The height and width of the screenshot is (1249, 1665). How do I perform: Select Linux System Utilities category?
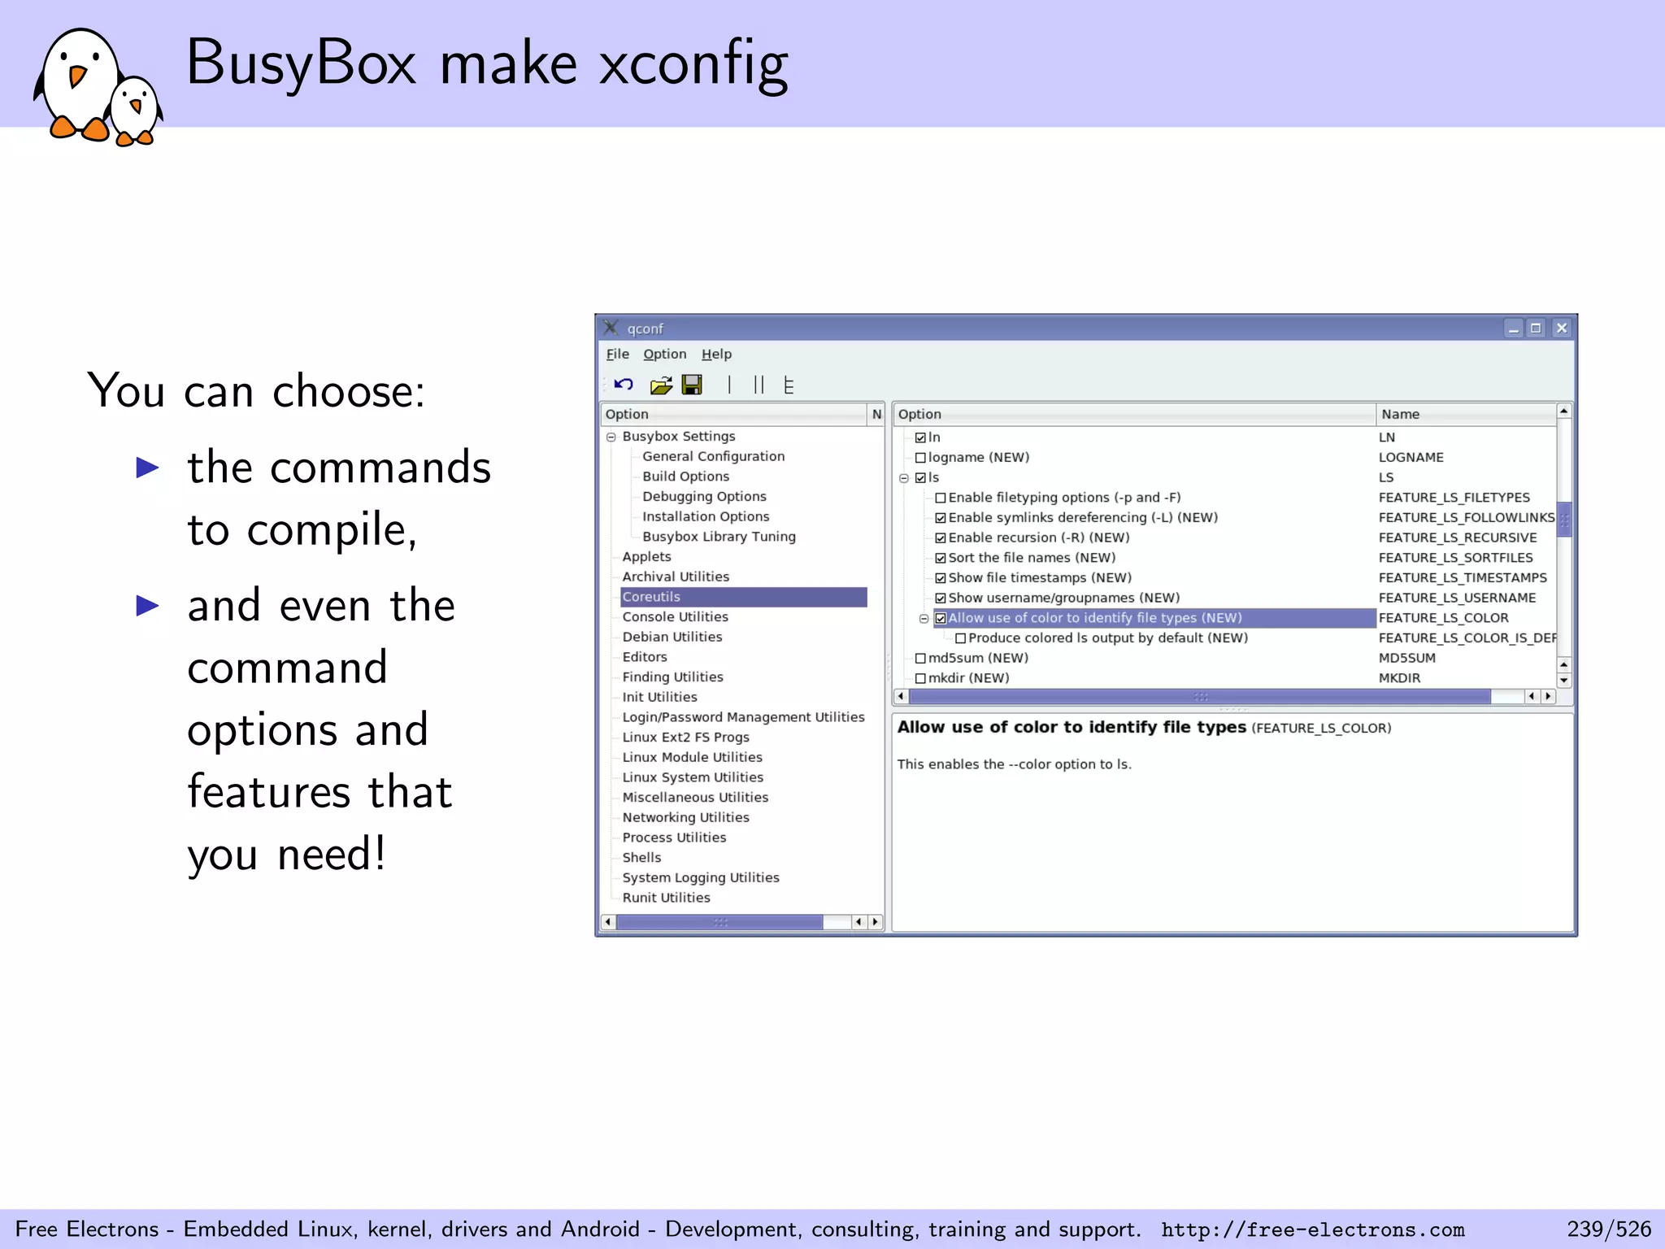point(693,777)
